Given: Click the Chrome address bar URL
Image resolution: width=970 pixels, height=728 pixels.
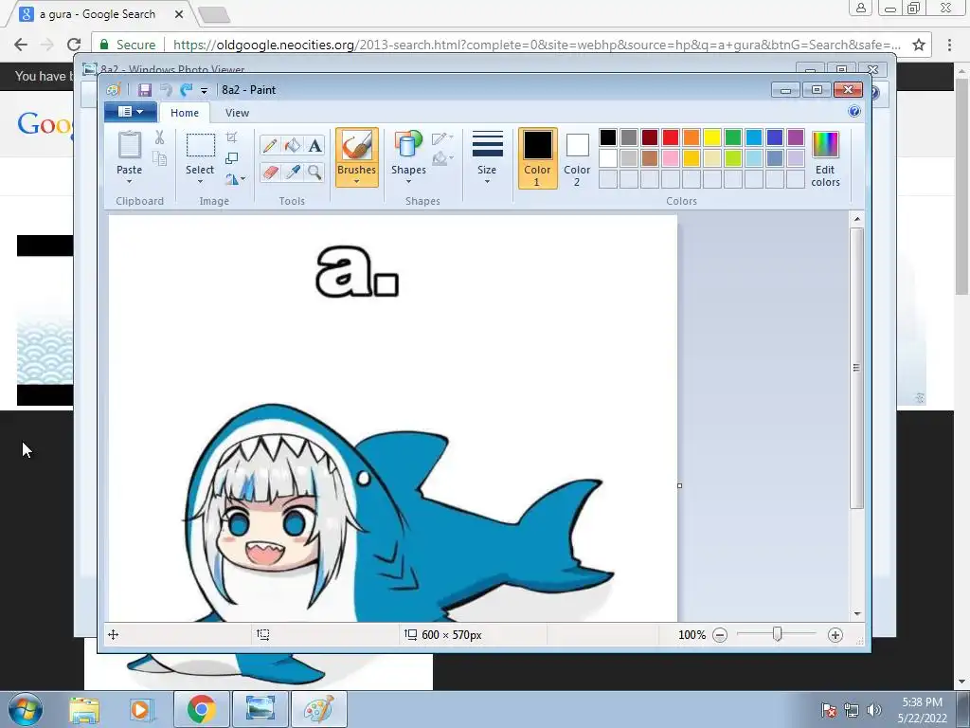Looking at the screenshot, I should 537,45.
